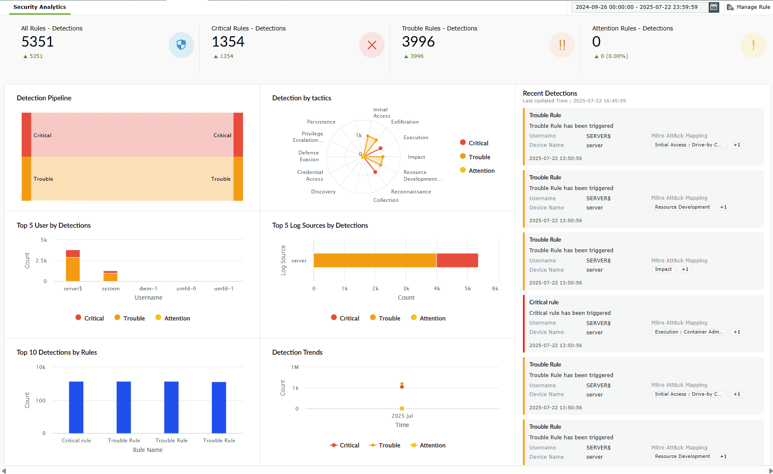Click the Manage Rule gear-document icon
Viewport: 773px width, 474px height.
pyautogui.click(x=730, y=7)
